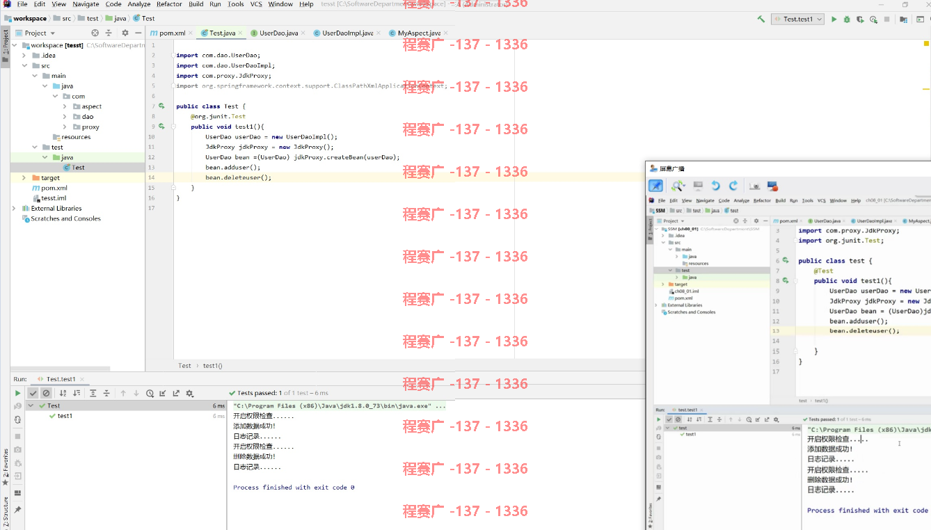Expand External Libraries node
931x530 pixels.
14,209
